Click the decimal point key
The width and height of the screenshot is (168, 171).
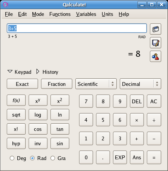tap(103, 157)
